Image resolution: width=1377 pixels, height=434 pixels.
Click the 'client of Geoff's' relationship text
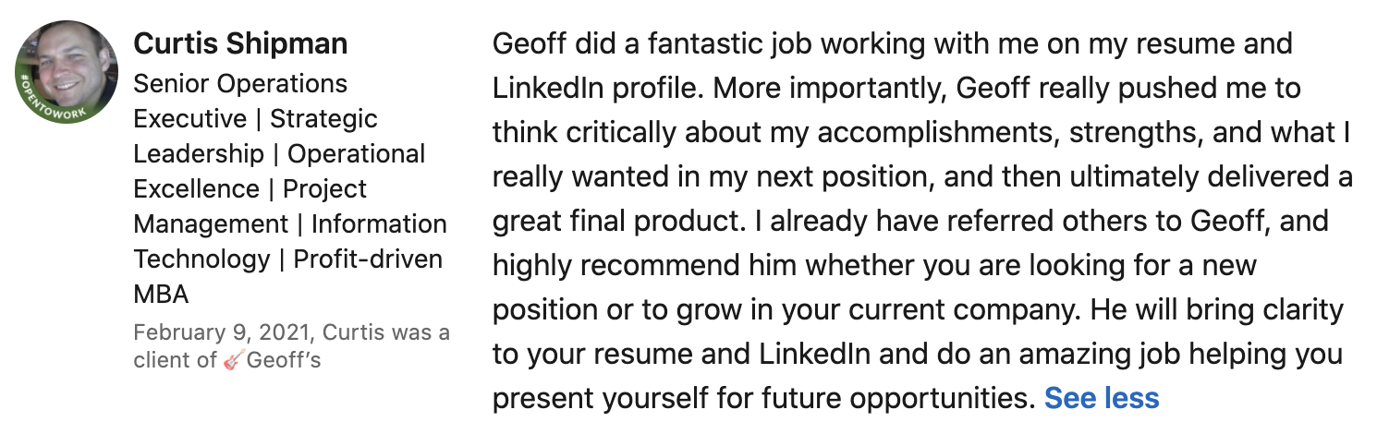227,360
